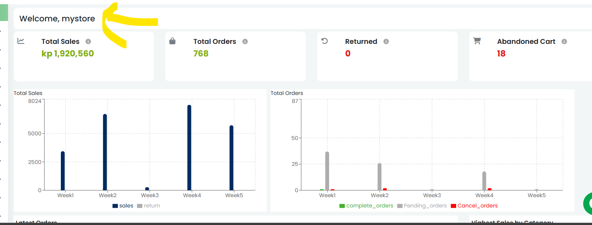Click the Abandoned Cart count 18
Image resolution: width=592 pixels, height=225 pixels.
pyautogui.click(x=501, y=53)
